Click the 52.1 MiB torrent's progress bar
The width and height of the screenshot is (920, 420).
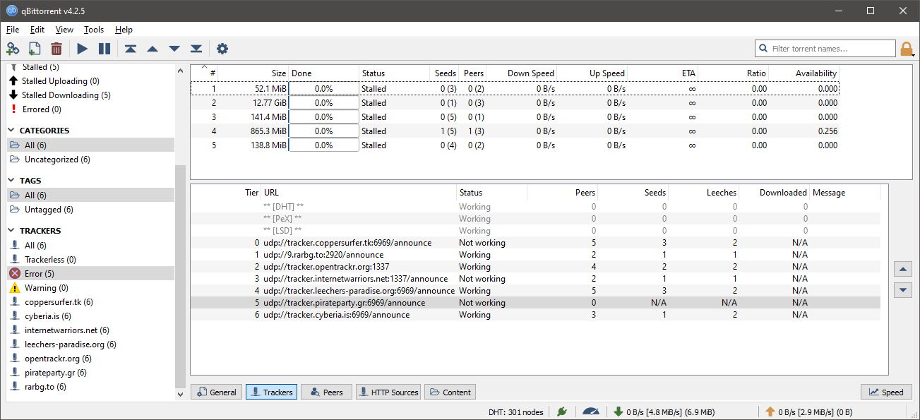(323, 89)
